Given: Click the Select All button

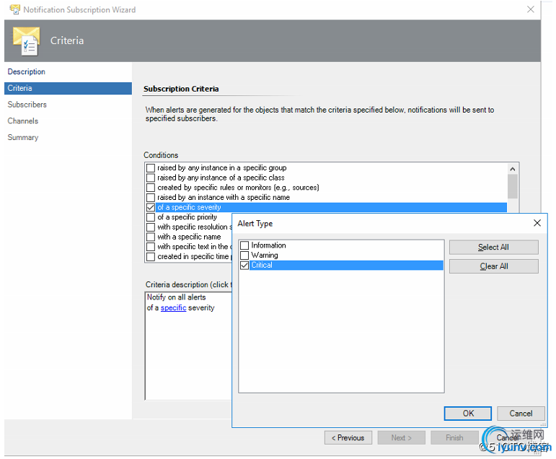Looking at the screenshot, I should point(493,247).
